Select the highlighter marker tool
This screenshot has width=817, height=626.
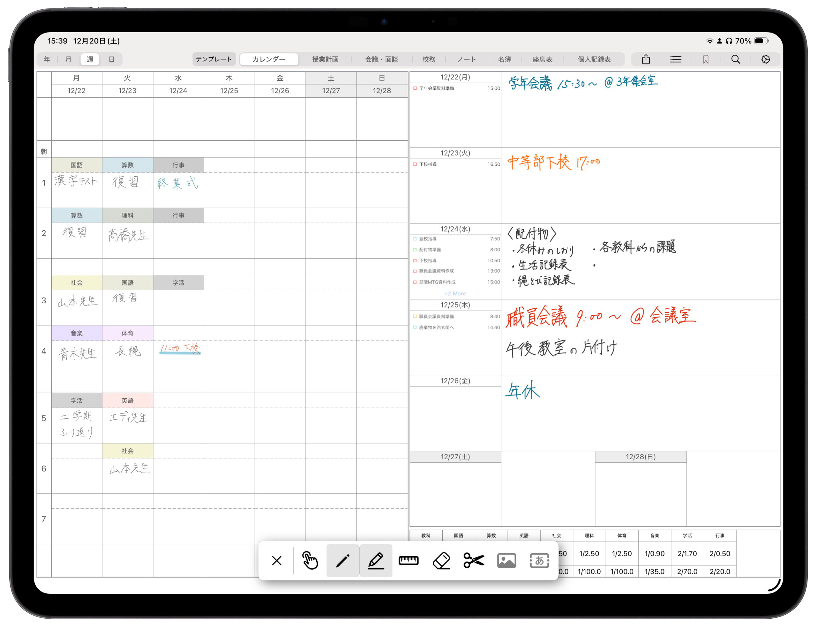click(x=376, y=560)
